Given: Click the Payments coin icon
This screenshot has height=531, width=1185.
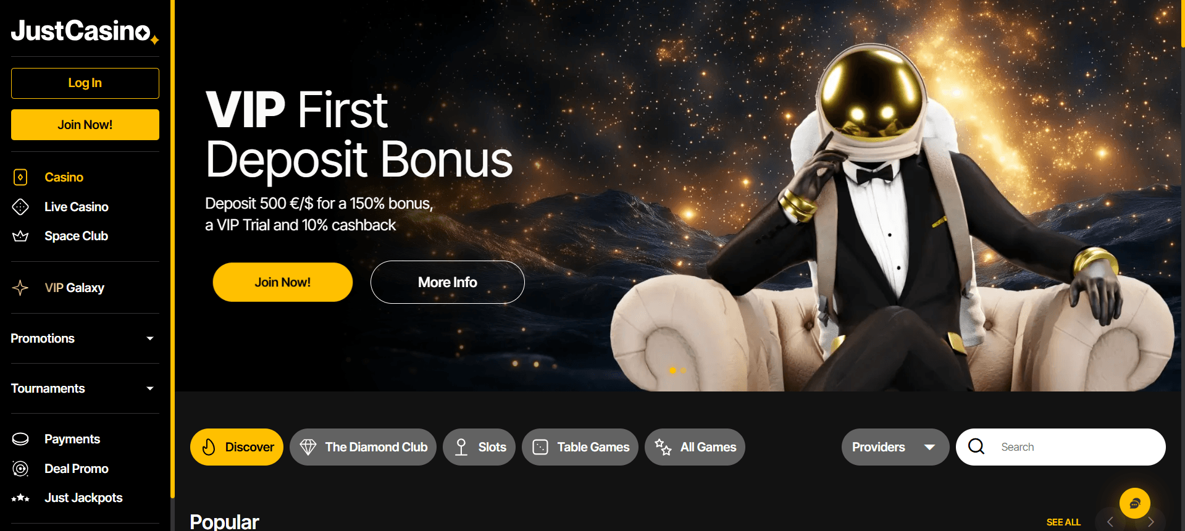Looking at the screenshot, I should [20, 439].
